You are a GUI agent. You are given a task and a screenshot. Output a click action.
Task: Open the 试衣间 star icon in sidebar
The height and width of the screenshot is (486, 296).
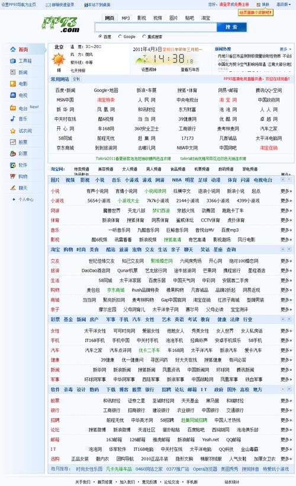(13, 131)
